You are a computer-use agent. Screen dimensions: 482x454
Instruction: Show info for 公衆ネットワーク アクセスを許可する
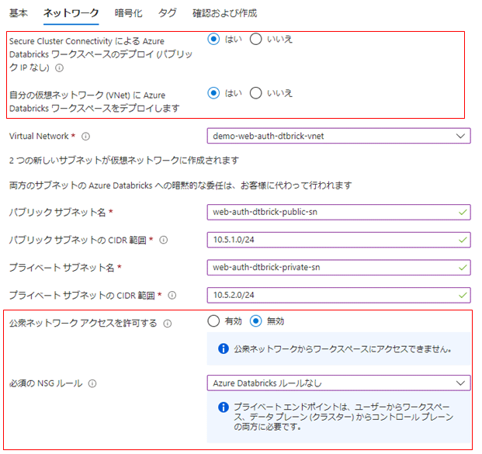(168, 324)
